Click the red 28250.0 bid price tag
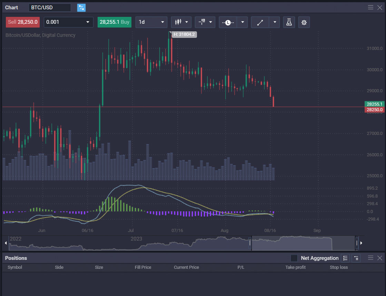 374,110
